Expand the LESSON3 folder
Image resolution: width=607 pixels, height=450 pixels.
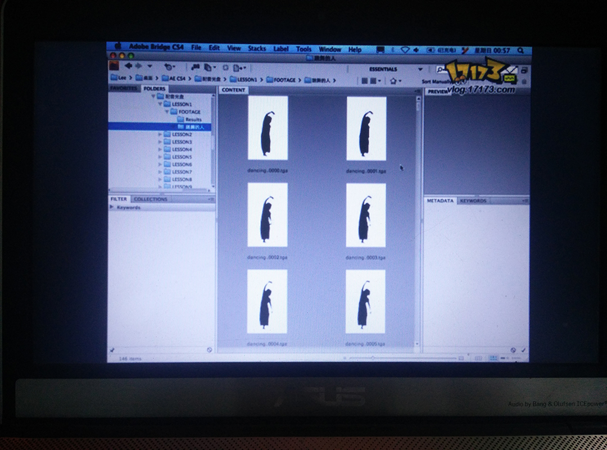160,142
